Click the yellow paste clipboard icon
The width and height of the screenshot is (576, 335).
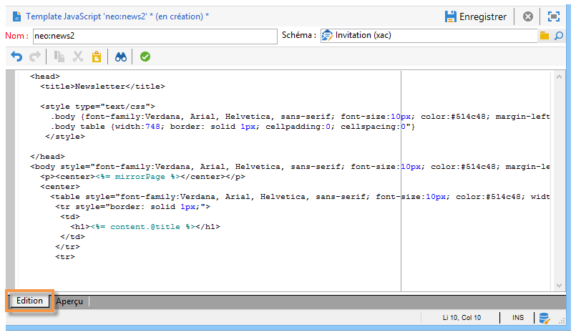97,57
